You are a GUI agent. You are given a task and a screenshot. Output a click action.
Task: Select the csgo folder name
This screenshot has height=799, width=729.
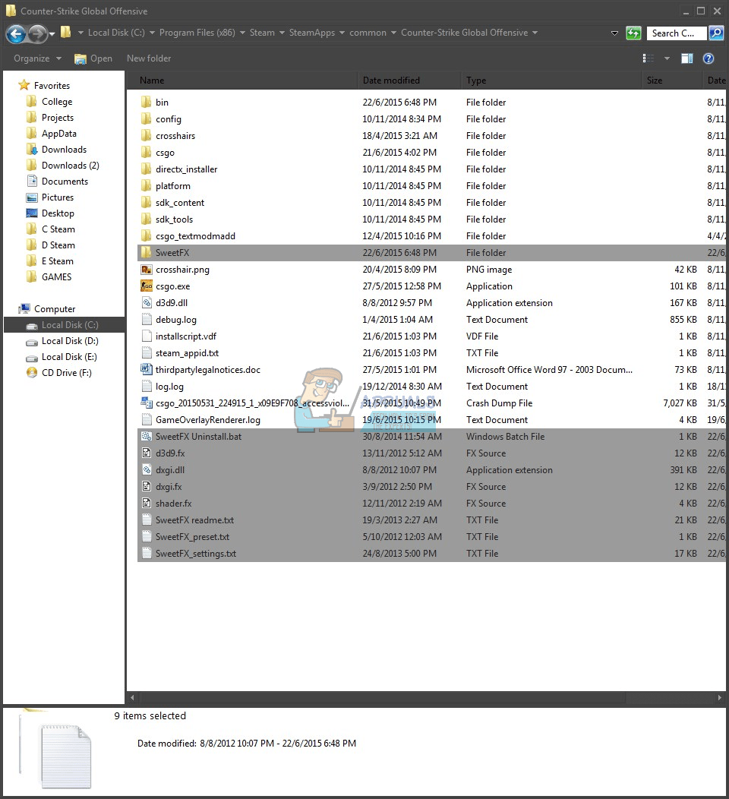[165, 153]
